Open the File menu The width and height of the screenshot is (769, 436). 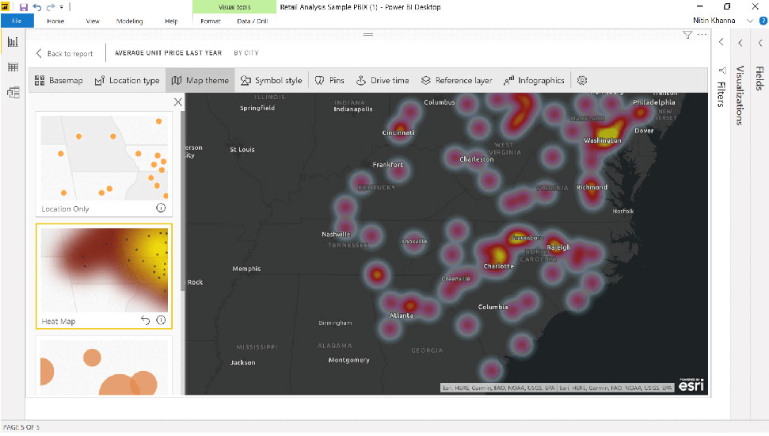[x=17, y=21]
